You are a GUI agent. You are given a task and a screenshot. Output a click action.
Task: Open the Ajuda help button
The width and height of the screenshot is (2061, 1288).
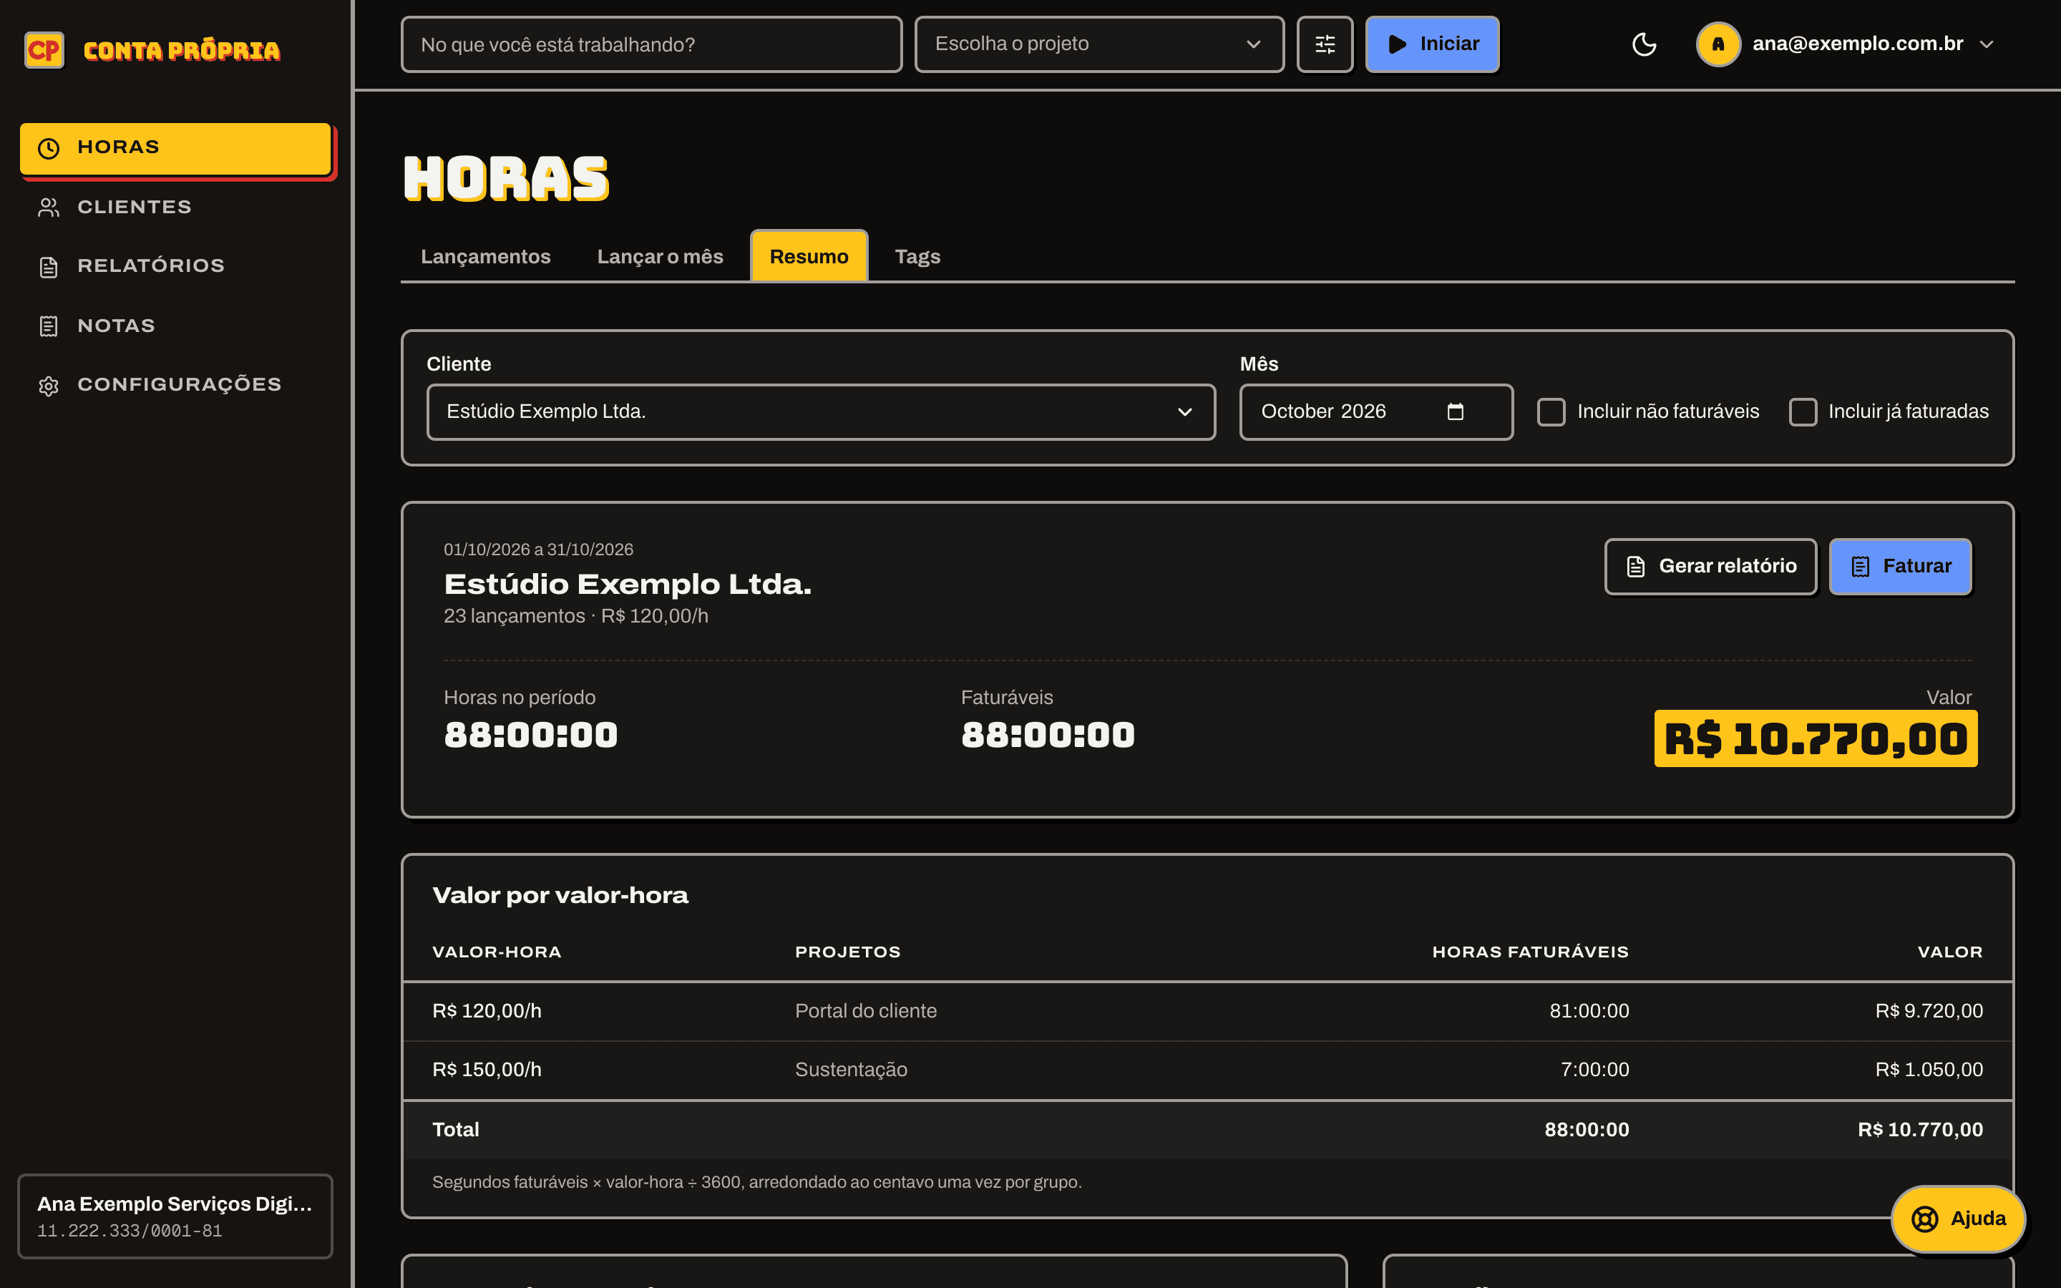pyautogui.click(x=1958, y=1218)
